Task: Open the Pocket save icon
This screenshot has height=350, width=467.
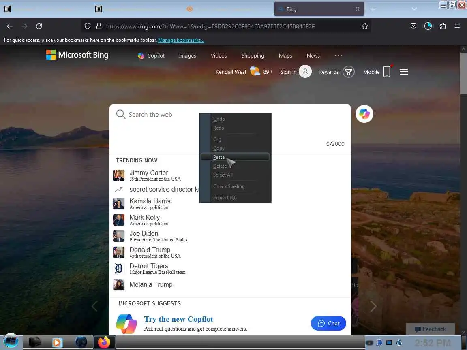Action: tap(413, 26)
